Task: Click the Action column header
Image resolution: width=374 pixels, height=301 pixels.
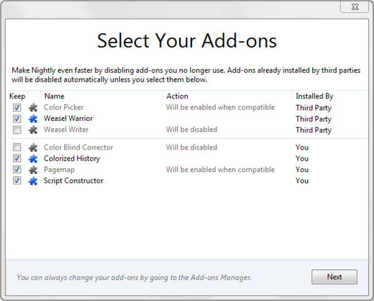Action: coord(177,96)
